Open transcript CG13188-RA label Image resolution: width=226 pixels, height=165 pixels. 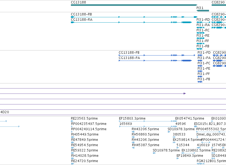point(82,20)
